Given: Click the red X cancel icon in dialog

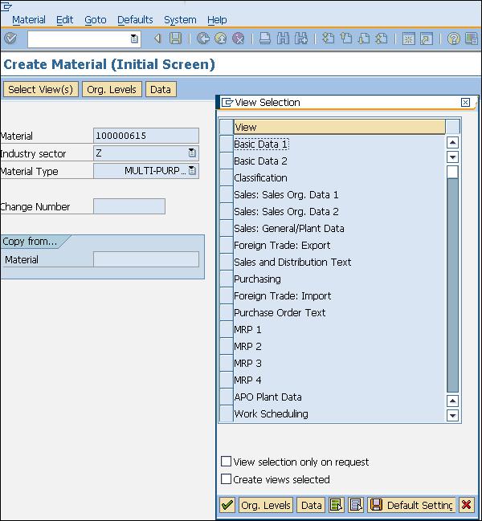Looking at the screenshot, I should click(x=467, y=505).
